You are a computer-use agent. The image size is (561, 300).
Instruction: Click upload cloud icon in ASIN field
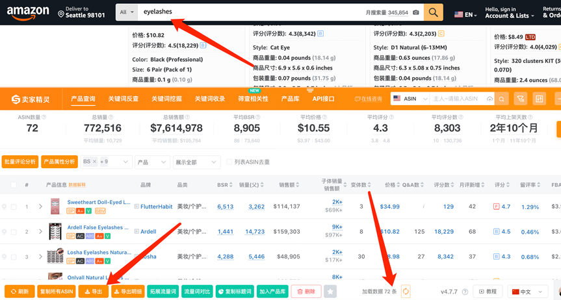(x=489, y=99)
